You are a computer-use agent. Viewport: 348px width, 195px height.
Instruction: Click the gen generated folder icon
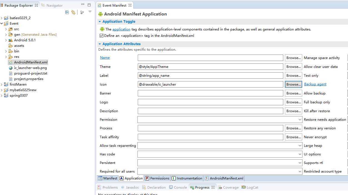(11, 35)
